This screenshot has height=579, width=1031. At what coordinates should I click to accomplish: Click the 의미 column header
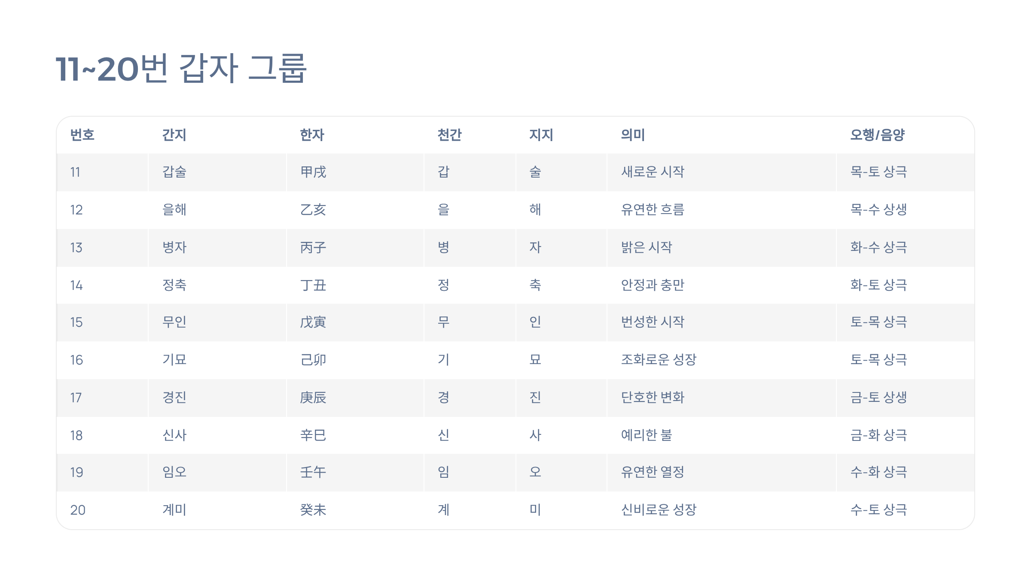click(633, 135)
